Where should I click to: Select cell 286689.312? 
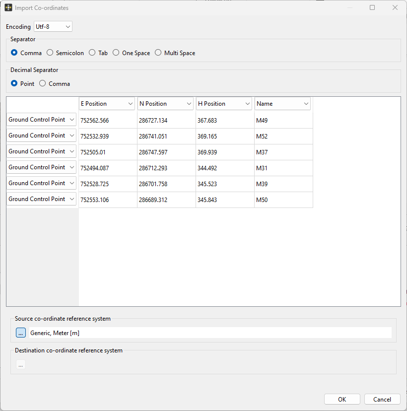pos(166,200)
